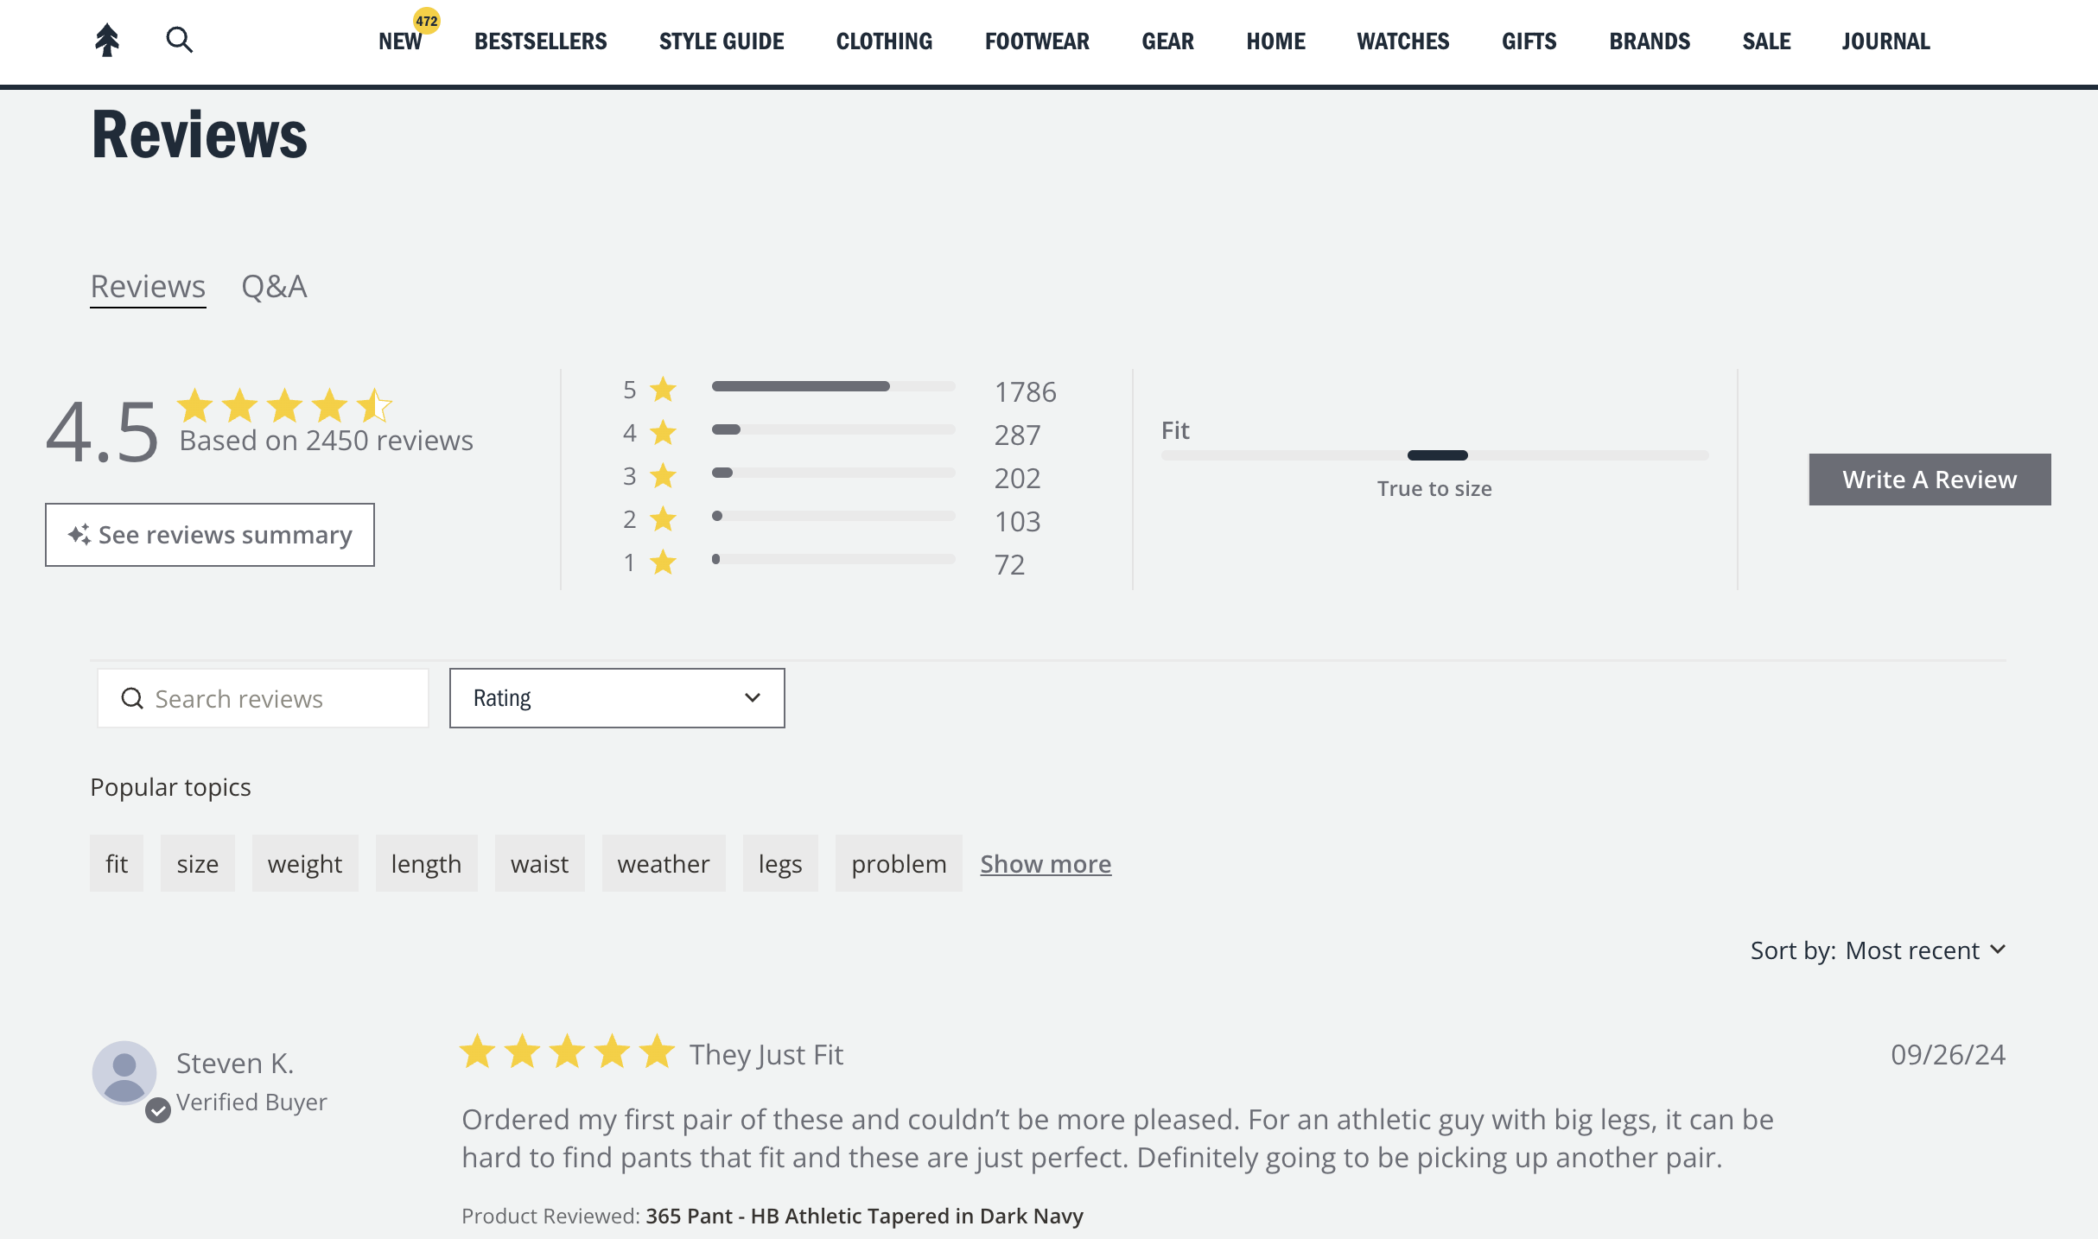Click Write A Review button
2098x1239 pixels.
(1930, 480)
